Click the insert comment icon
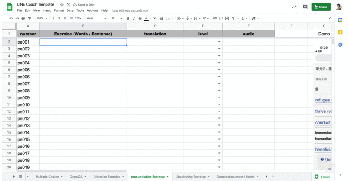Screen dimensions: 348x181 [x=221, y=18]
